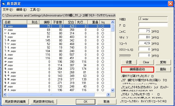Click the 删除 button
Image resolution: width=175 pixels, height=106 pixels.
[x=163, y=69]
